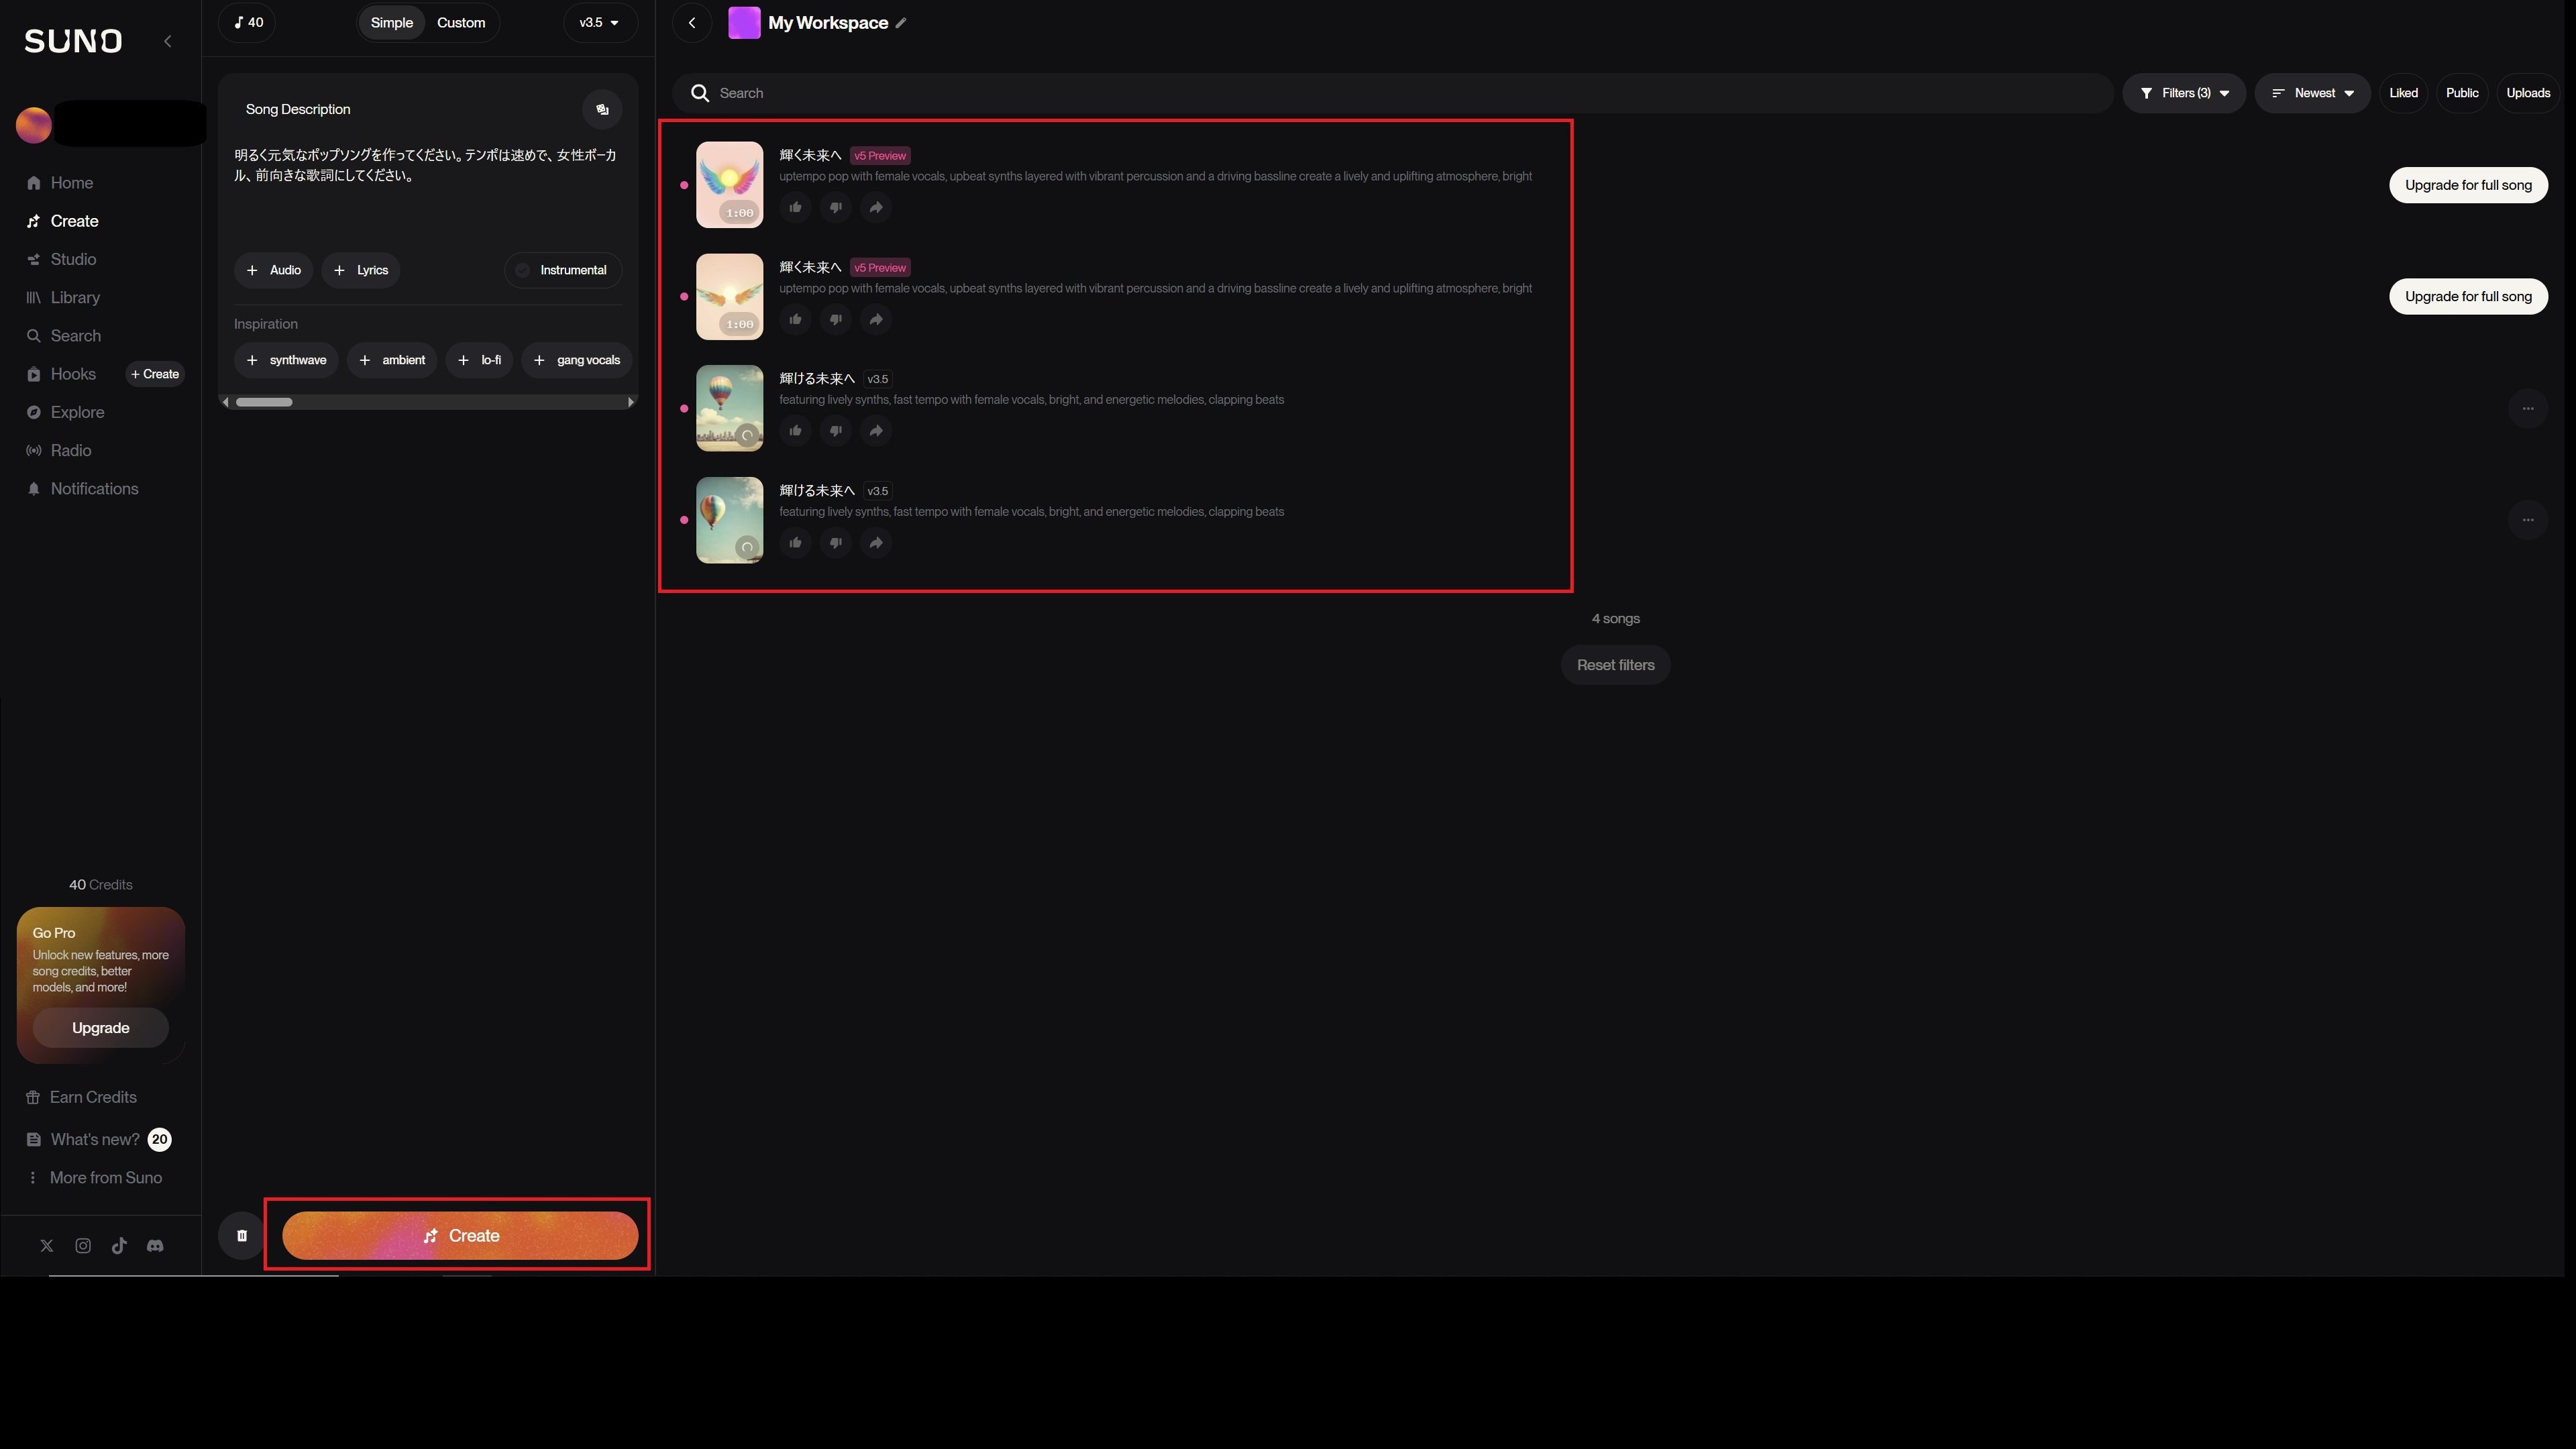Like the first 輝く未来へ song

795,207
